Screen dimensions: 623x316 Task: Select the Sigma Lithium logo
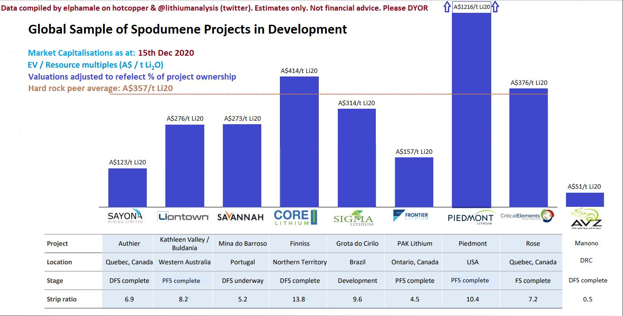pos(353,218)
